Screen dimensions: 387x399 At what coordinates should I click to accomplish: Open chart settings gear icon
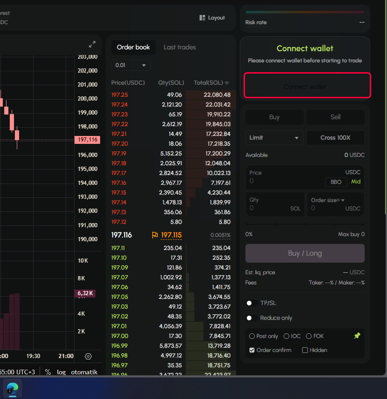(88, 356)
